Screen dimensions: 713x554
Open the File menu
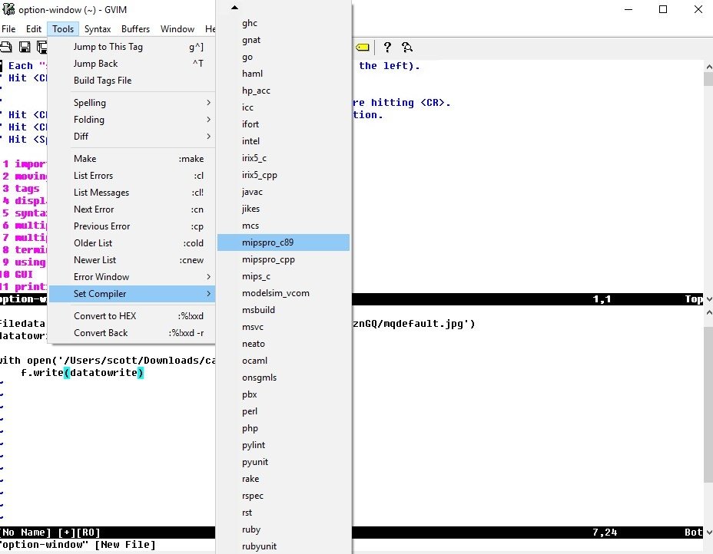(8, 28)
